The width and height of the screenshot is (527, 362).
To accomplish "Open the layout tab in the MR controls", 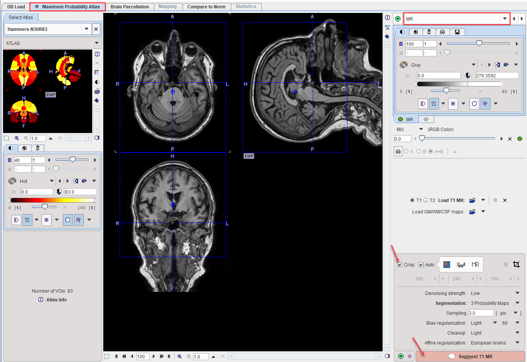I will click(x=416, y=32).
